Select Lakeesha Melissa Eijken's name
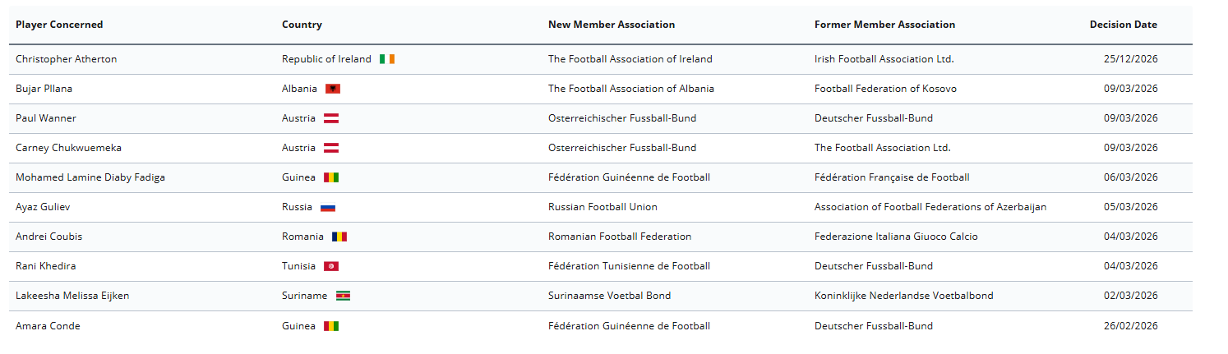1228x354 pixels. [72, 296]
